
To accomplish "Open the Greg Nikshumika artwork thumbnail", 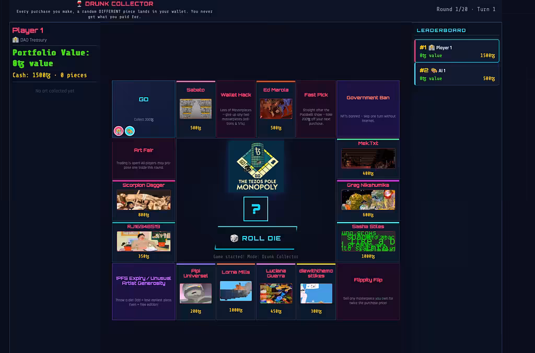I will point(368,200).
